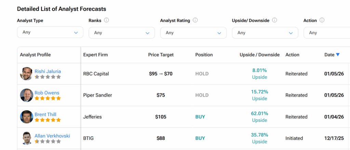
Task: Click the Date sort arrow icon
Action: click(x=338, y=55)
